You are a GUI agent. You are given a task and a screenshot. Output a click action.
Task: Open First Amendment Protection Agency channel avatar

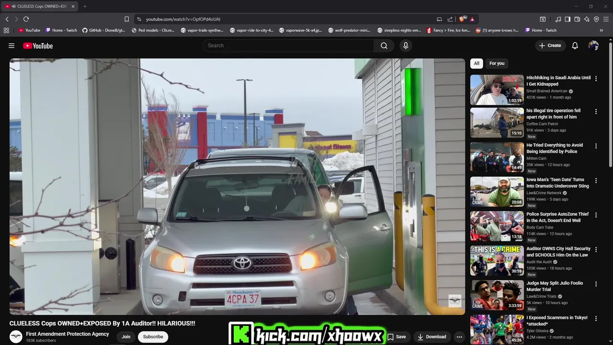[16, 336]
